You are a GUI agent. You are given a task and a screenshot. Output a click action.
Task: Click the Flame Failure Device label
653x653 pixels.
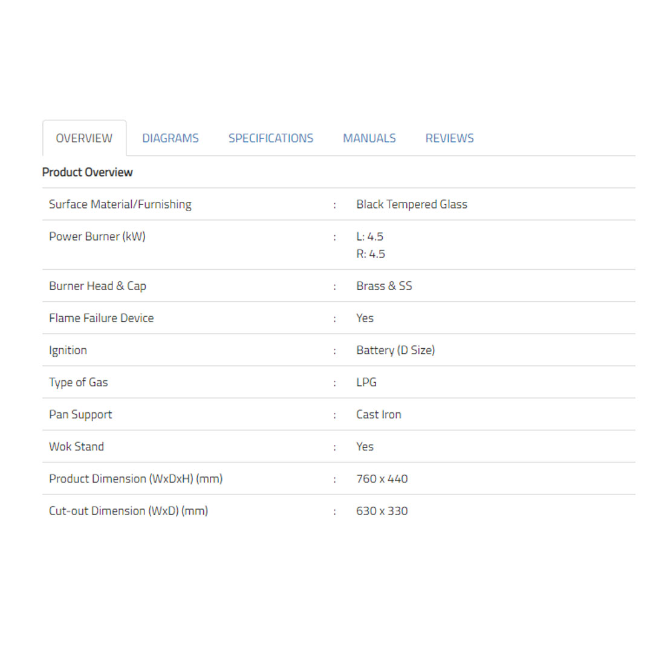click(x=102, y=318)
